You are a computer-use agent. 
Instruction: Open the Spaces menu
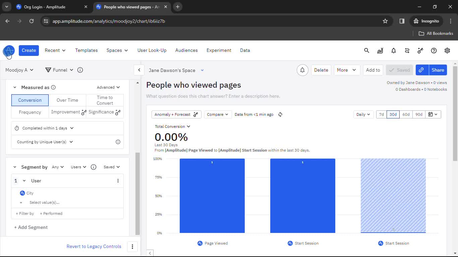point(117,51)
